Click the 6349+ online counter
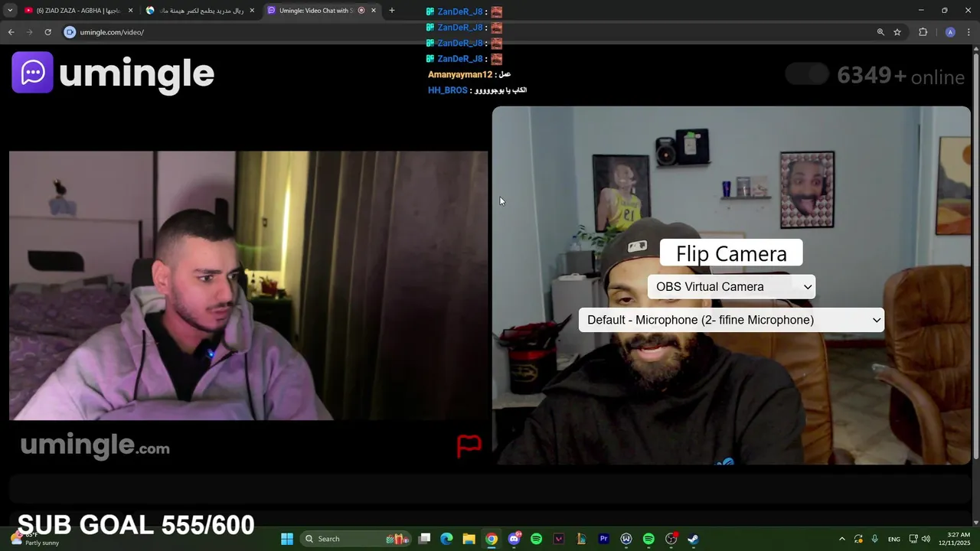The height and width of the screenshot is (551, 980). click(900, 76)
